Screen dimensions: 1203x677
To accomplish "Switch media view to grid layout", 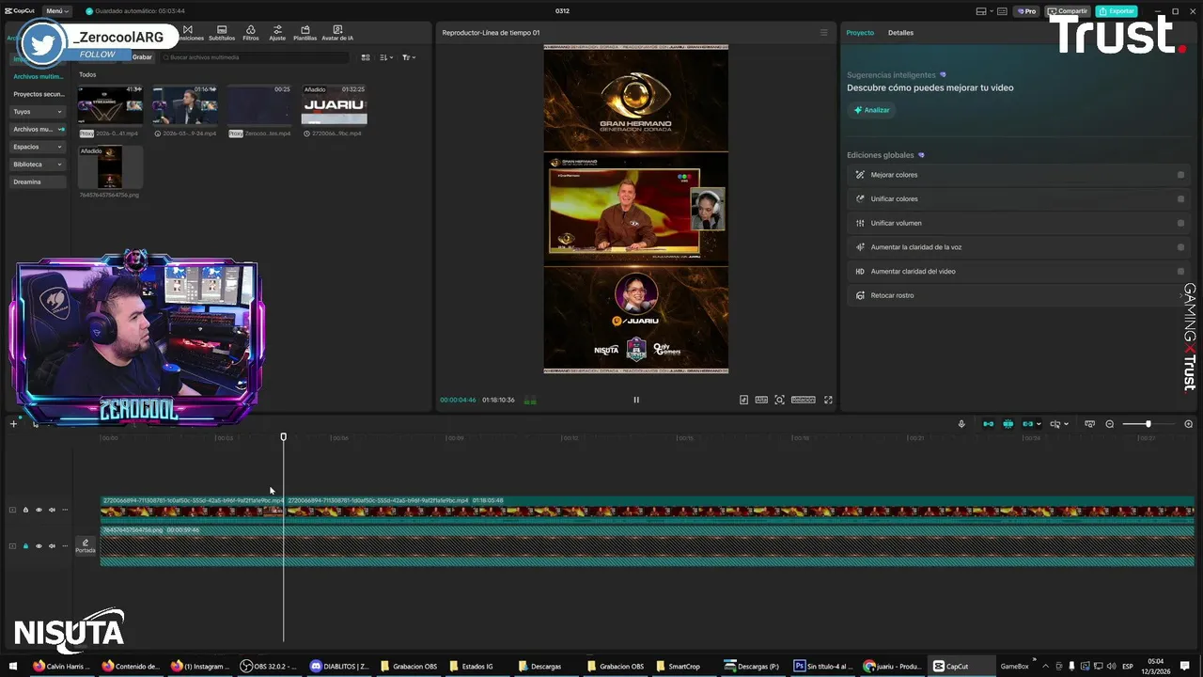I will (x=366, y=57).
